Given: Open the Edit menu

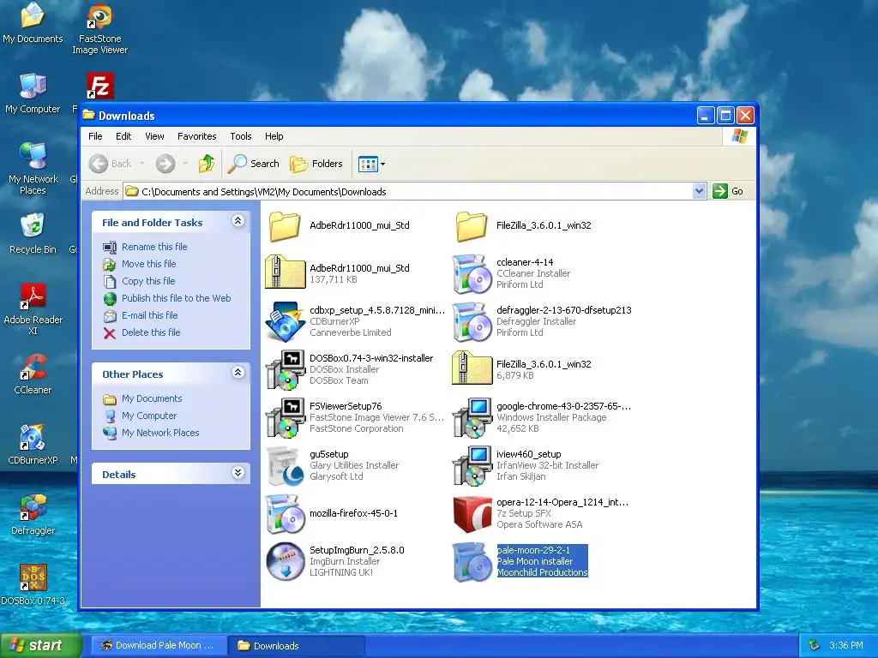Looking at the screenshot, I should 123,136.
